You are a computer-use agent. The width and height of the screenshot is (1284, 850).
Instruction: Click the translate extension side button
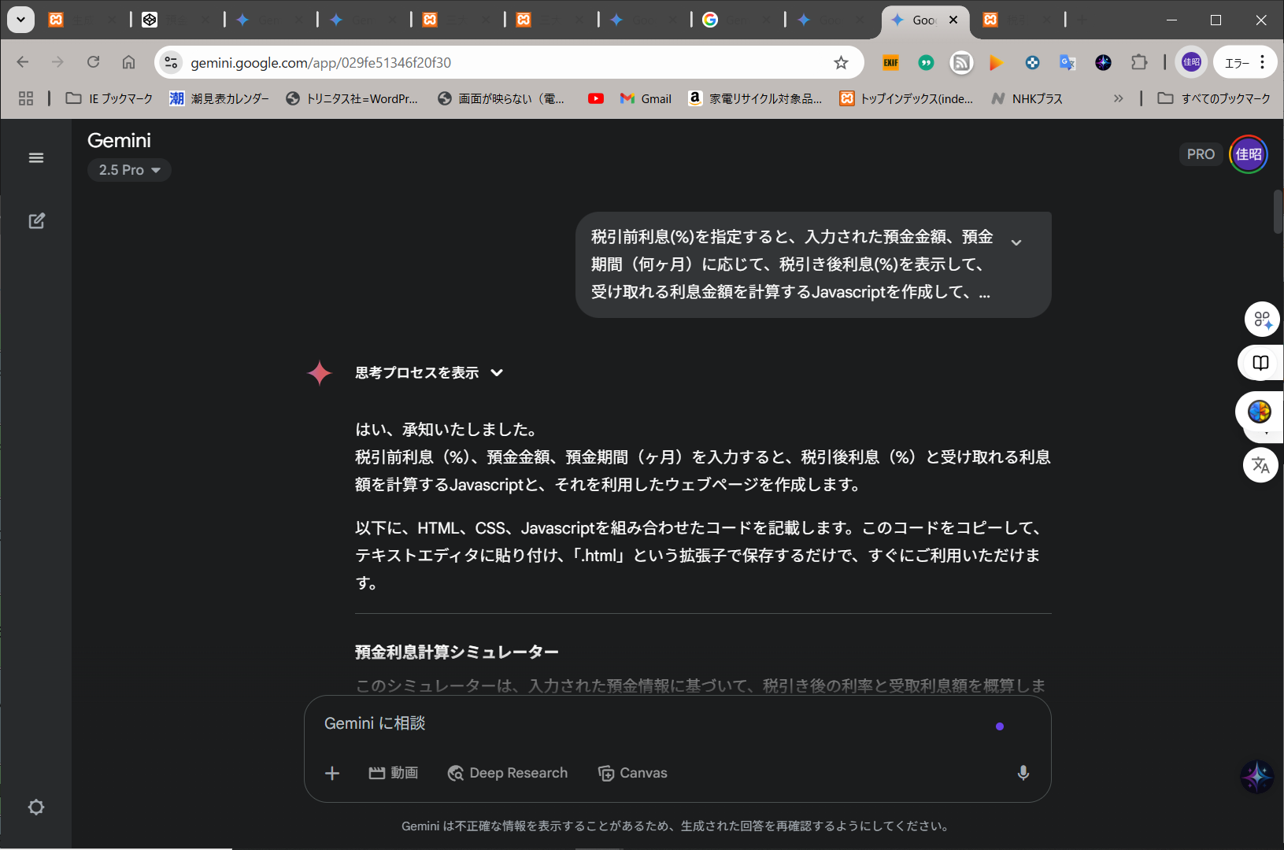(x=1260, y=465)
